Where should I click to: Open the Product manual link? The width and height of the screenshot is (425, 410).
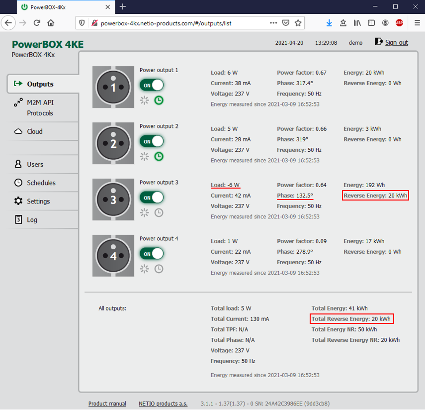107,404
